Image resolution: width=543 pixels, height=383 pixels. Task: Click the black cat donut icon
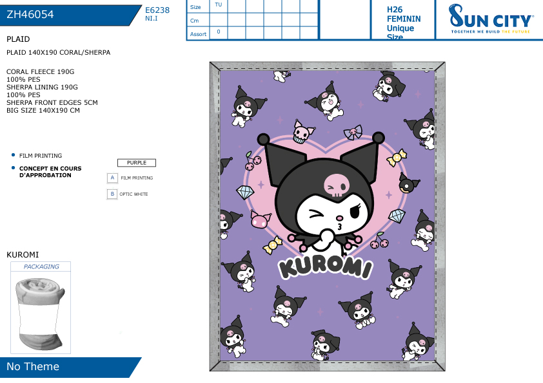pyautogui.click(x=408, y=183)
